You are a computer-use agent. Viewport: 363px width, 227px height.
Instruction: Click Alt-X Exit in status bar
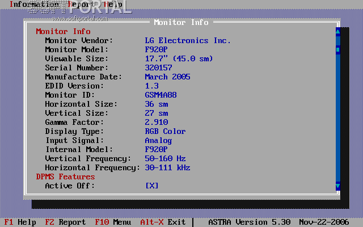point(163,222)
